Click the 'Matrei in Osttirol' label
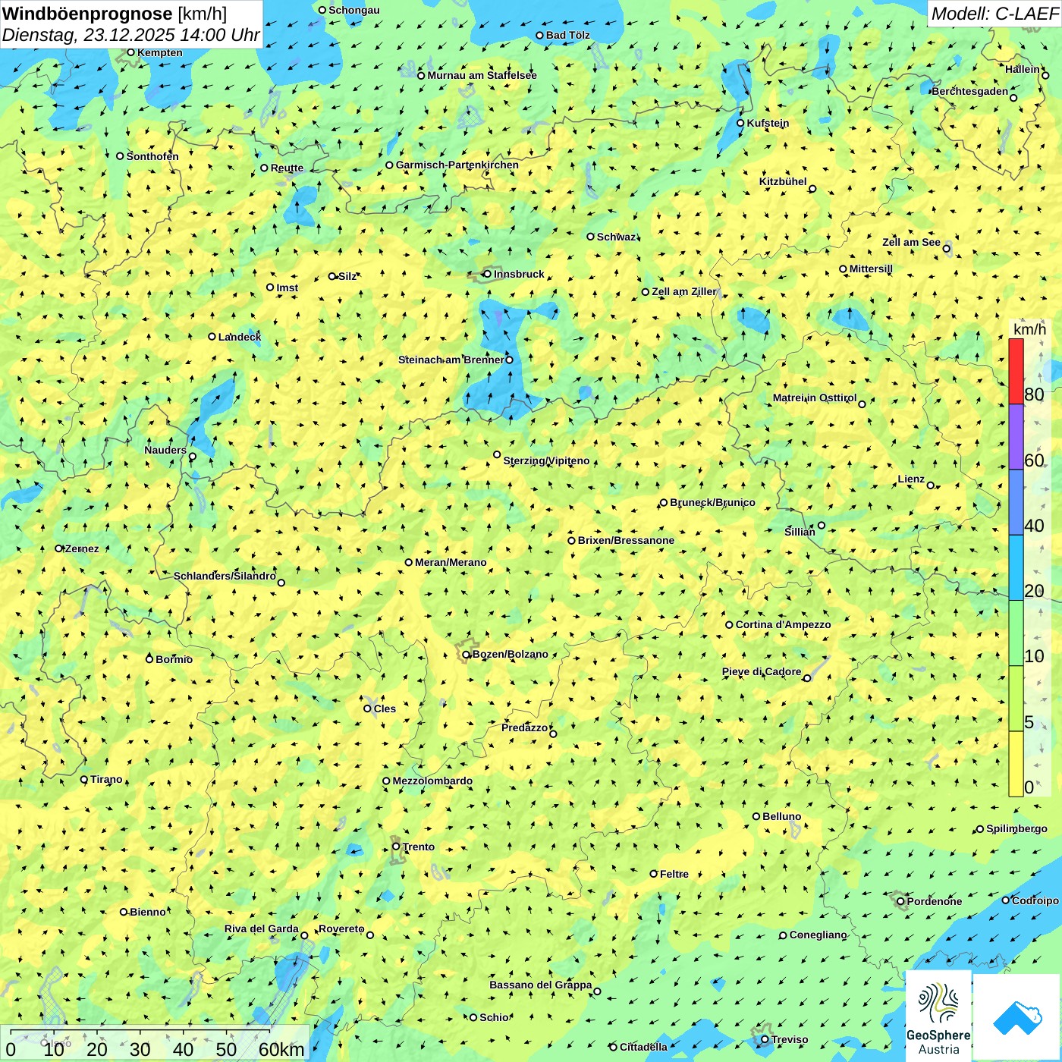 815,397
